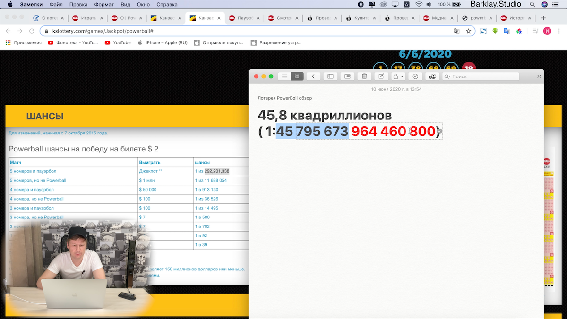Click the '4 номера и пауэрбол' link
The image size is (567, 319).
click(x=32, y=190)
